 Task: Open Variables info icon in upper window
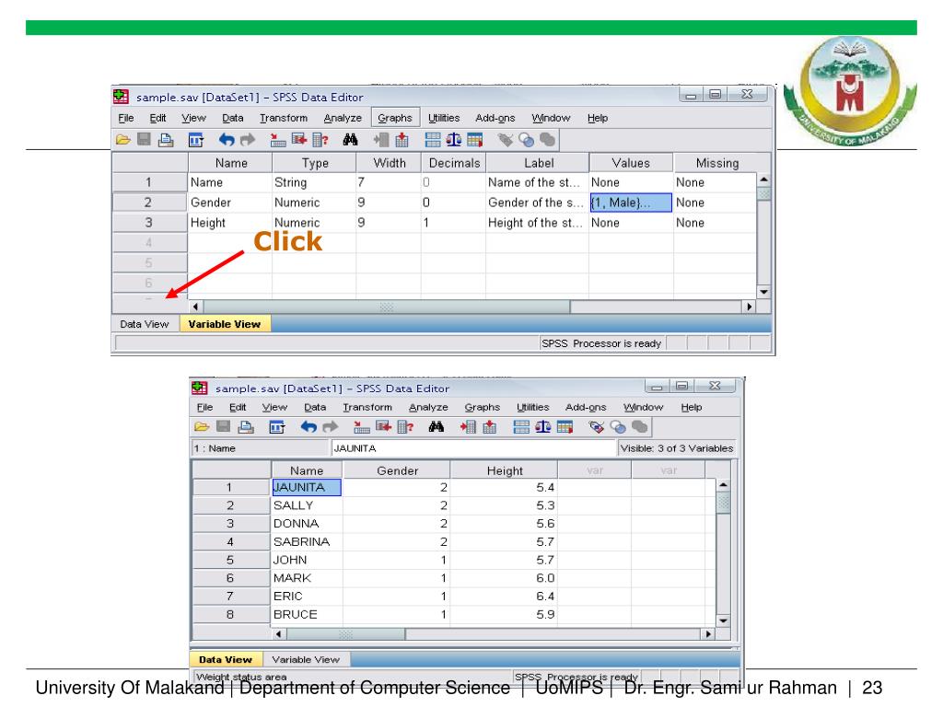(x=320, y=140)
